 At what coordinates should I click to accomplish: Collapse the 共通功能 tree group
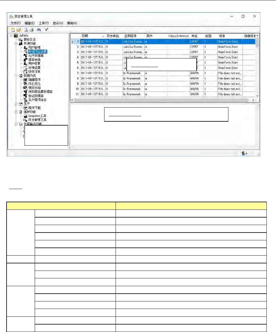16,44
